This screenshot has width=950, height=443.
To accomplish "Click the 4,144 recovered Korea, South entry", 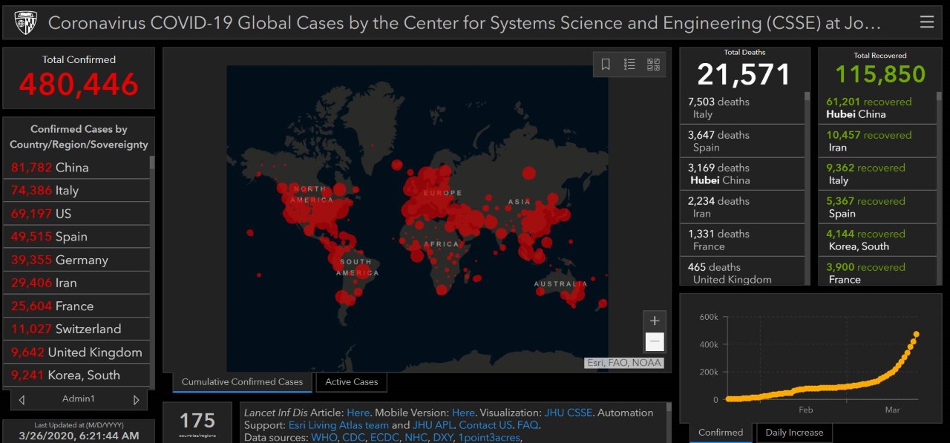I will [x=877, y=240].
